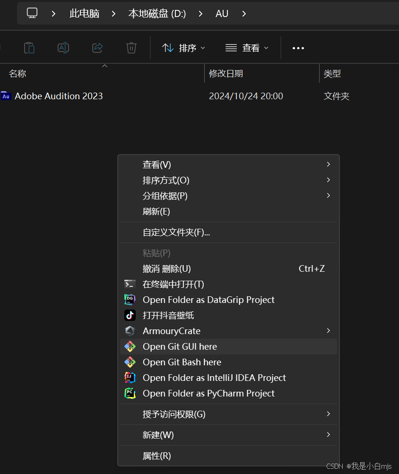This screenshot has height=474, width=399.
Task: Select 在终端中打开(T) menu entry
Action: coord(228,284)
